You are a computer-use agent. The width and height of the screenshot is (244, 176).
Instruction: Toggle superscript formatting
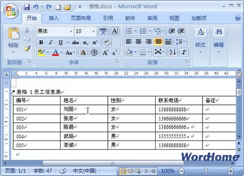click(x=95, y=42)
